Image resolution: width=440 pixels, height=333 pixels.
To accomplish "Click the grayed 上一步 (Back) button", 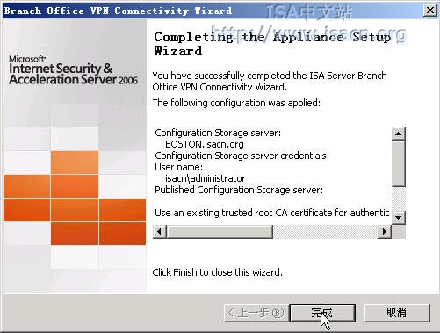I will 256,313.
